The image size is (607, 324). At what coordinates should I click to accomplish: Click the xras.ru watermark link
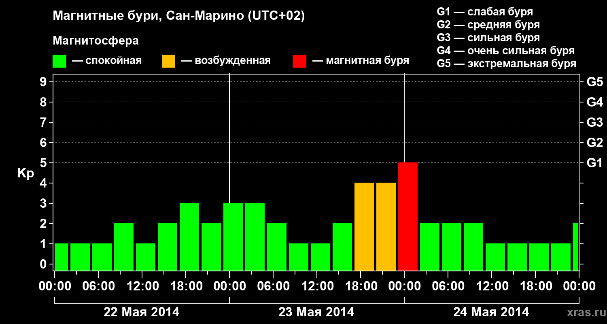click(585, 312)
